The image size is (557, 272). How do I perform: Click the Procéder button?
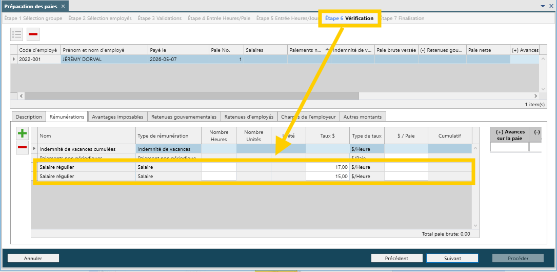point(518,259)
